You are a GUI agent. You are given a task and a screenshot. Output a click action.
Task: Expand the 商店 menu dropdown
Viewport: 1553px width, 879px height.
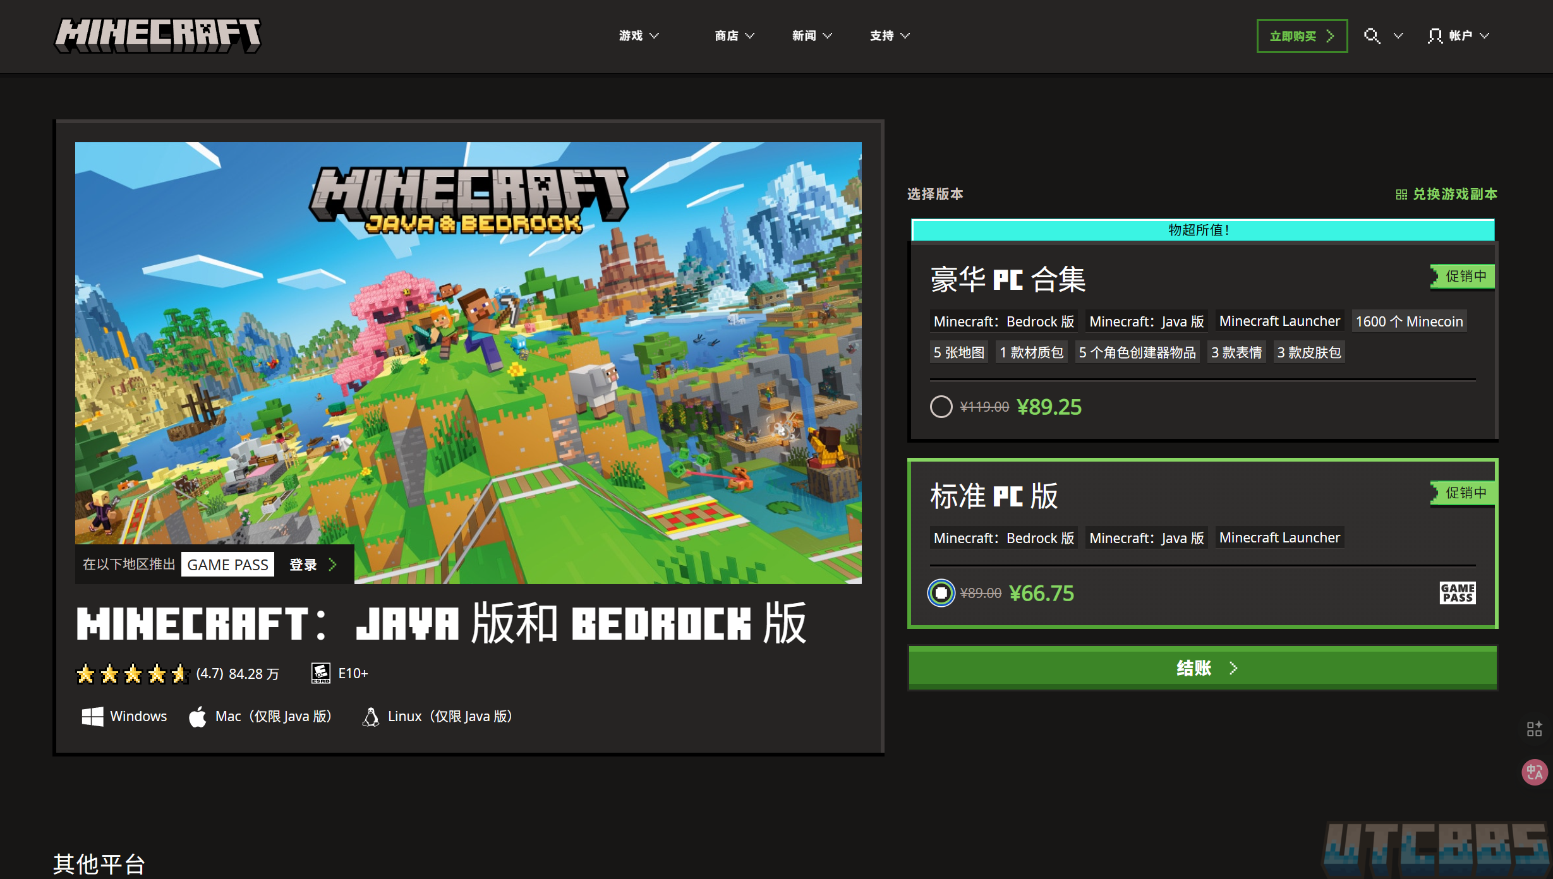pos(734,36)
